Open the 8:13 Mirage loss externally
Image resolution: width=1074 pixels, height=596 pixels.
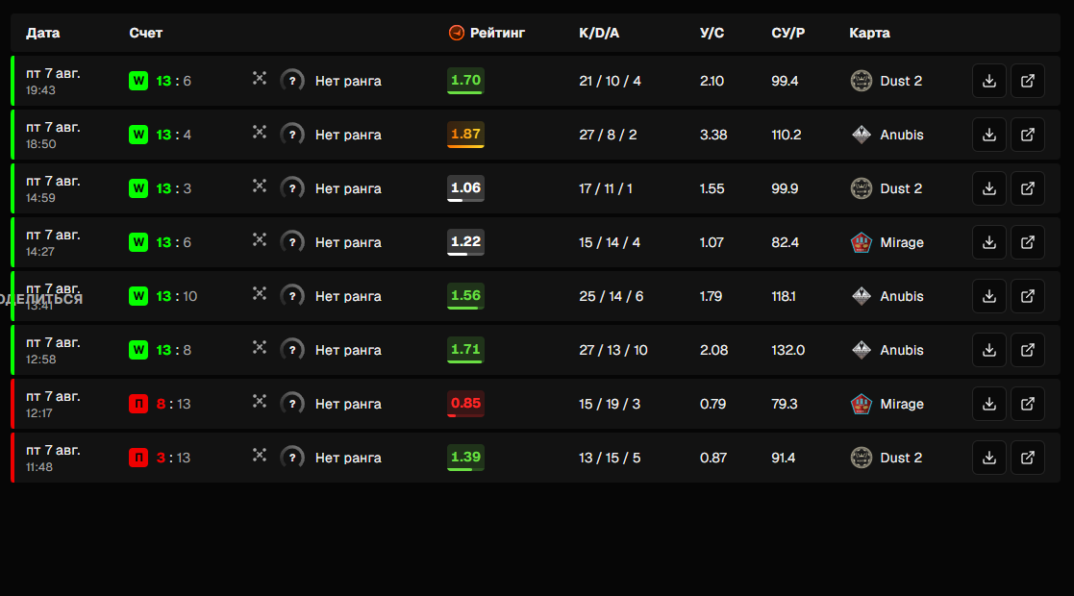coord(1028,404)
